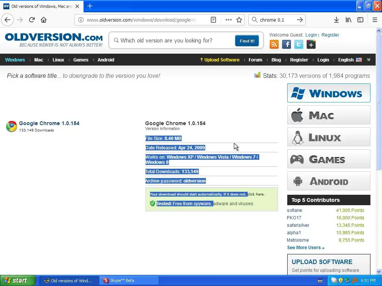The width and height of the screenshot is (382, 286).
Task: Close the Old versions of Windows tab
Action: [77, 6]
